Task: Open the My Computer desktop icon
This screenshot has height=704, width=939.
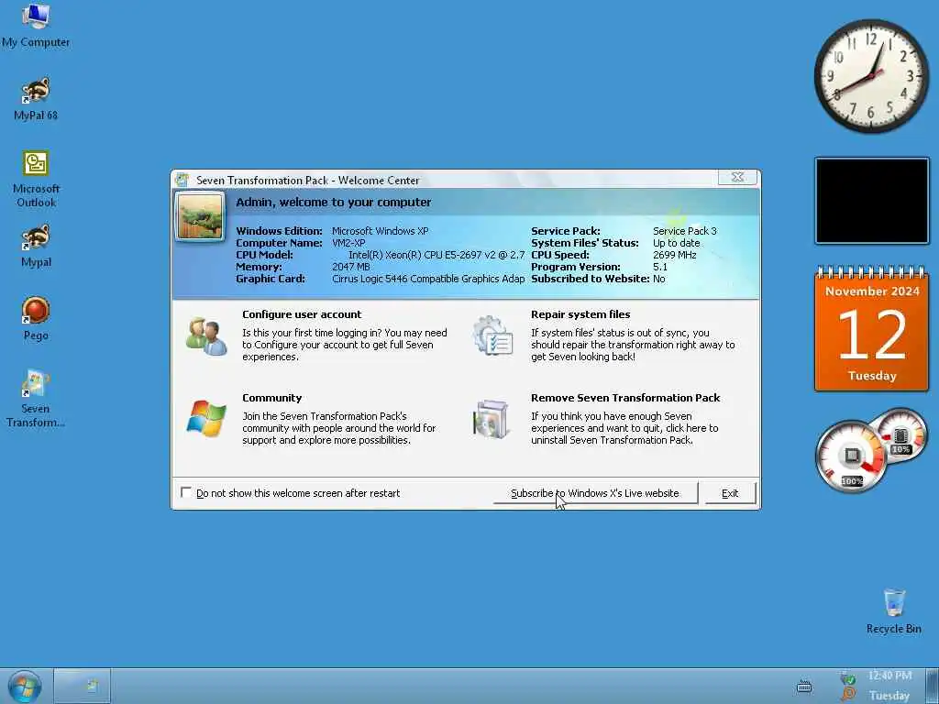Action: tap(36, 25)
